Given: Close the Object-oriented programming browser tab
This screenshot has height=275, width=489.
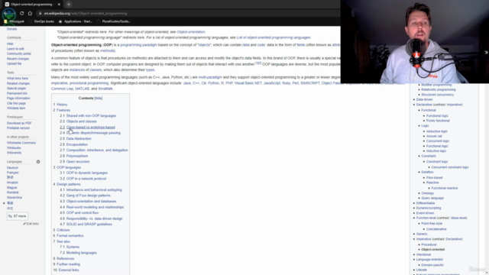Looking at the screenshot, I should pyautogui.click(x=59, y=5).
